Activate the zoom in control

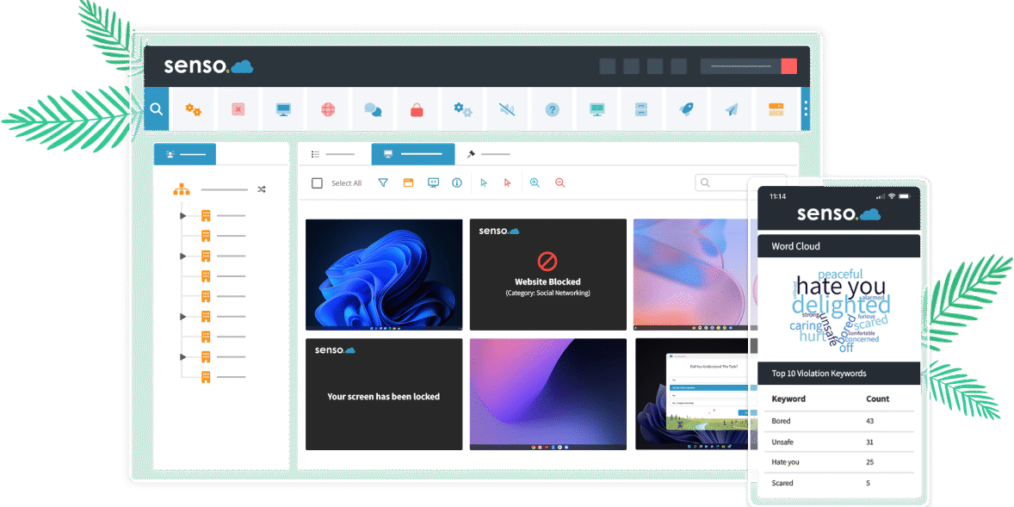point(535,182)
